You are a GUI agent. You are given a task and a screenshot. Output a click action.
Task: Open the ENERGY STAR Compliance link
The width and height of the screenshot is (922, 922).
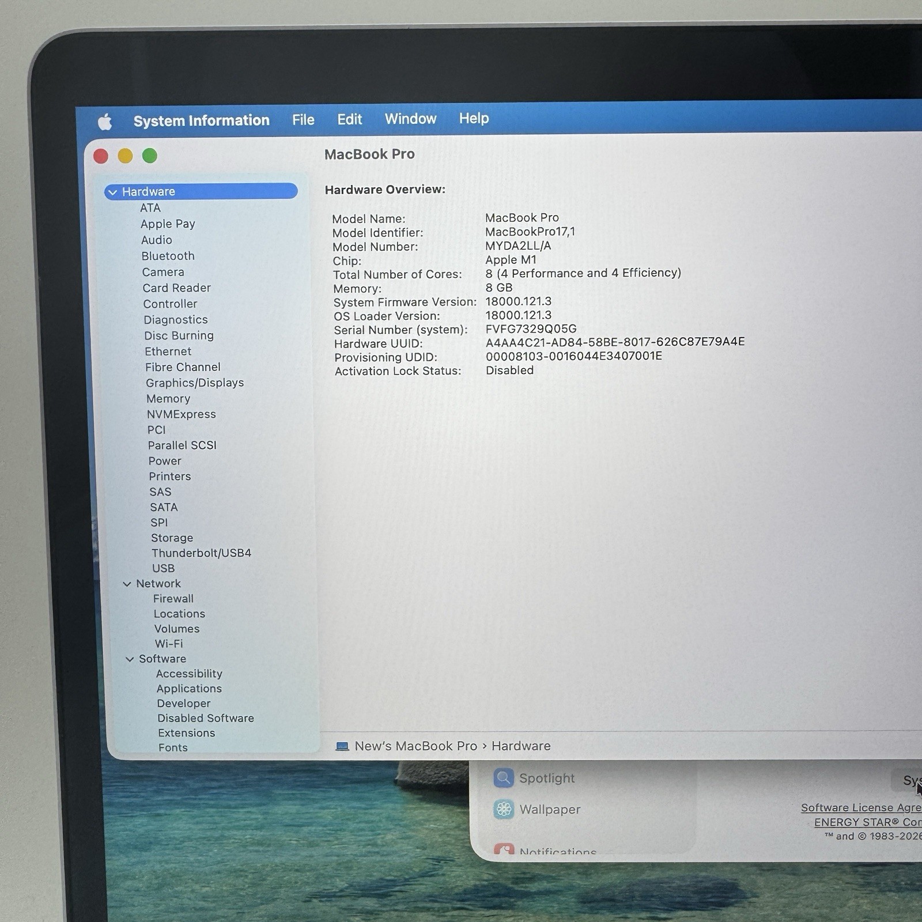pos(868,822)
